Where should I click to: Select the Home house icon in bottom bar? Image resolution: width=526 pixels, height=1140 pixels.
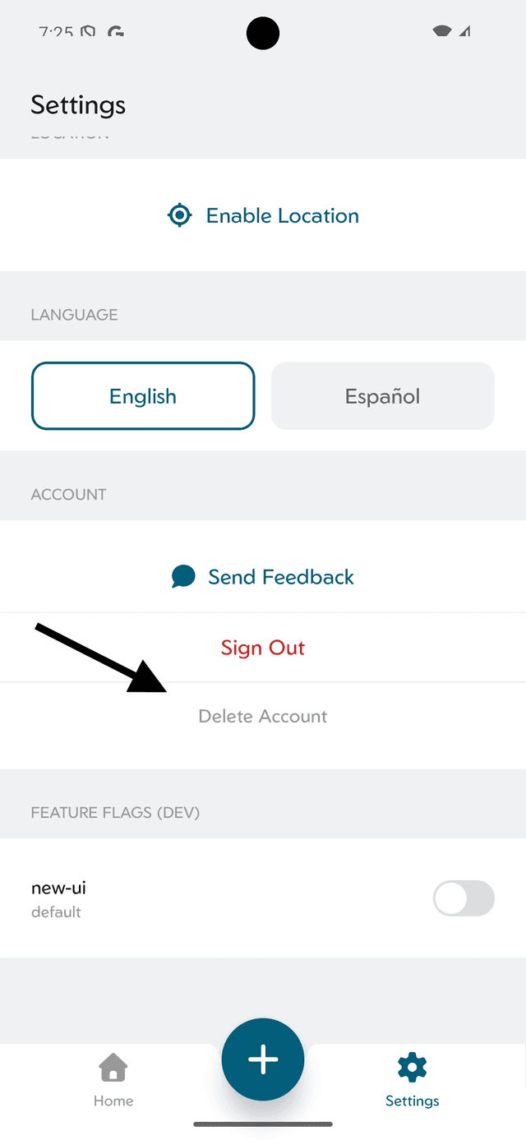tap(113, 1066)
